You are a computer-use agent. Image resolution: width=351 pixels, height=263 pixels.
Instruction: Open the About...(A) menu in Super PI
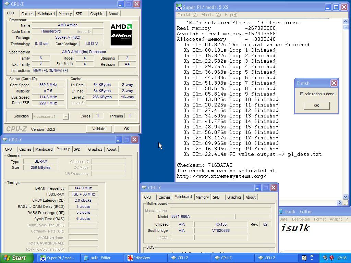211,15
